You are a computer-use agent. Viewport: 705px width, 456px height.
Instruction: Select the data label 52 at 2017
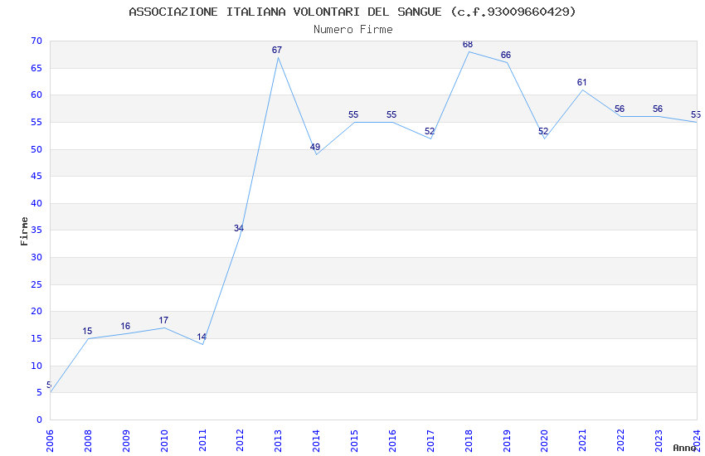point(430,131)
